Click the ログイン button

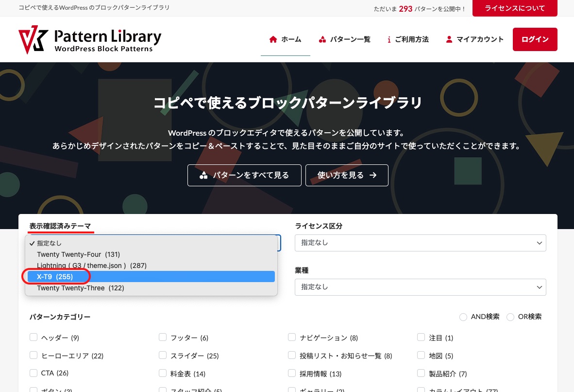tap(535, 39)
